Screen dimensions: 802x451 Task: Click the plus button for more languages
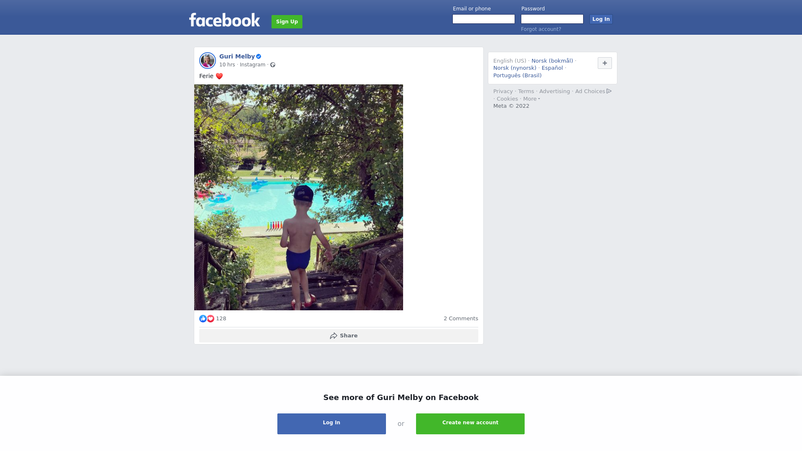pos(604,63)
